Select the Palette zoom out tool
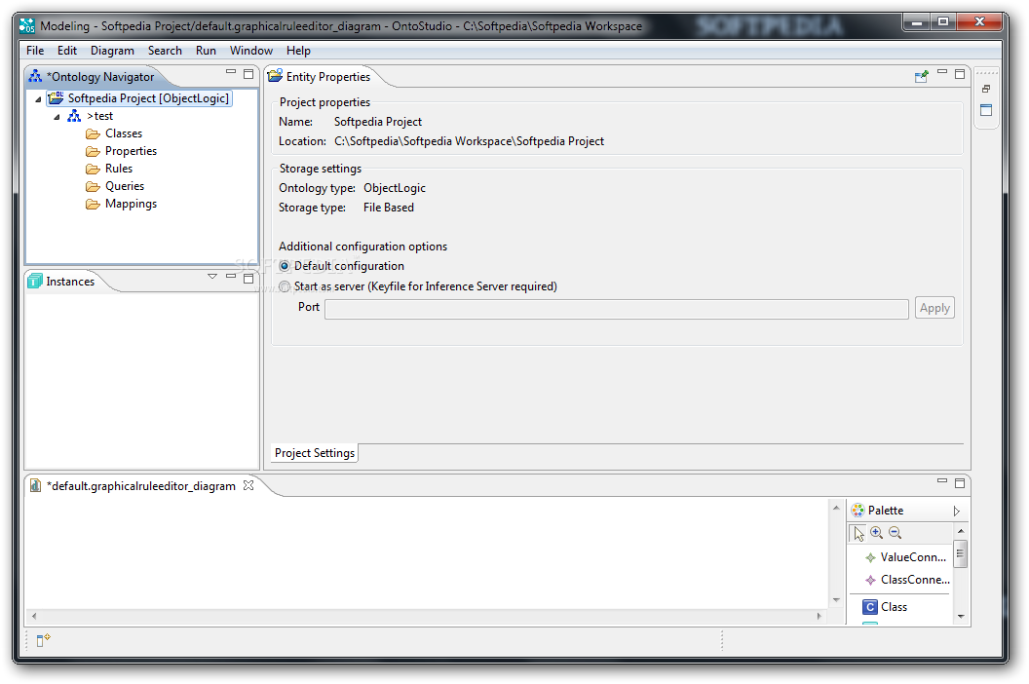 pyautogui.click(x=896, y=533)
